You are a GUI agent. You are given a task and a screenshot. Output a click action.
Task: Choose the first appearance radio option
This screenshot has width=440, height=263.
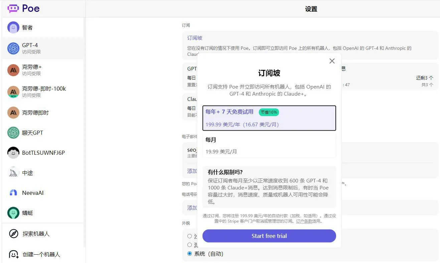point(189,236)
